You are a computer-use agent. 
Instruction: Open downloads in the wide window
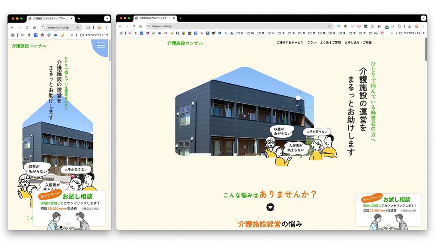pos(409,26)
